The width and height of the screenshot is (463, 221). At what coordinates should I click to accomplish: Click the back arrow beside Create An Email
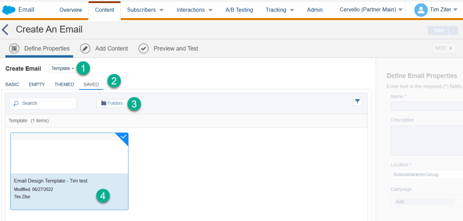click(5, 30)
